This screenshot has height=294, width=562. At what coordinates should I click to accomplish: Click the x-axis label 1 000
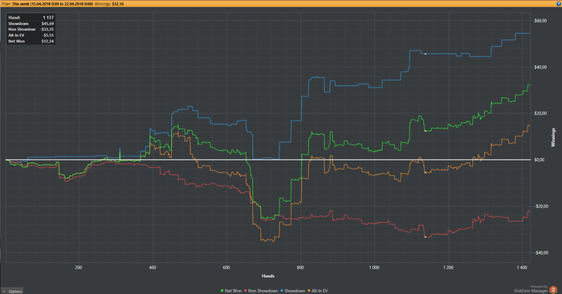(374, 267)
